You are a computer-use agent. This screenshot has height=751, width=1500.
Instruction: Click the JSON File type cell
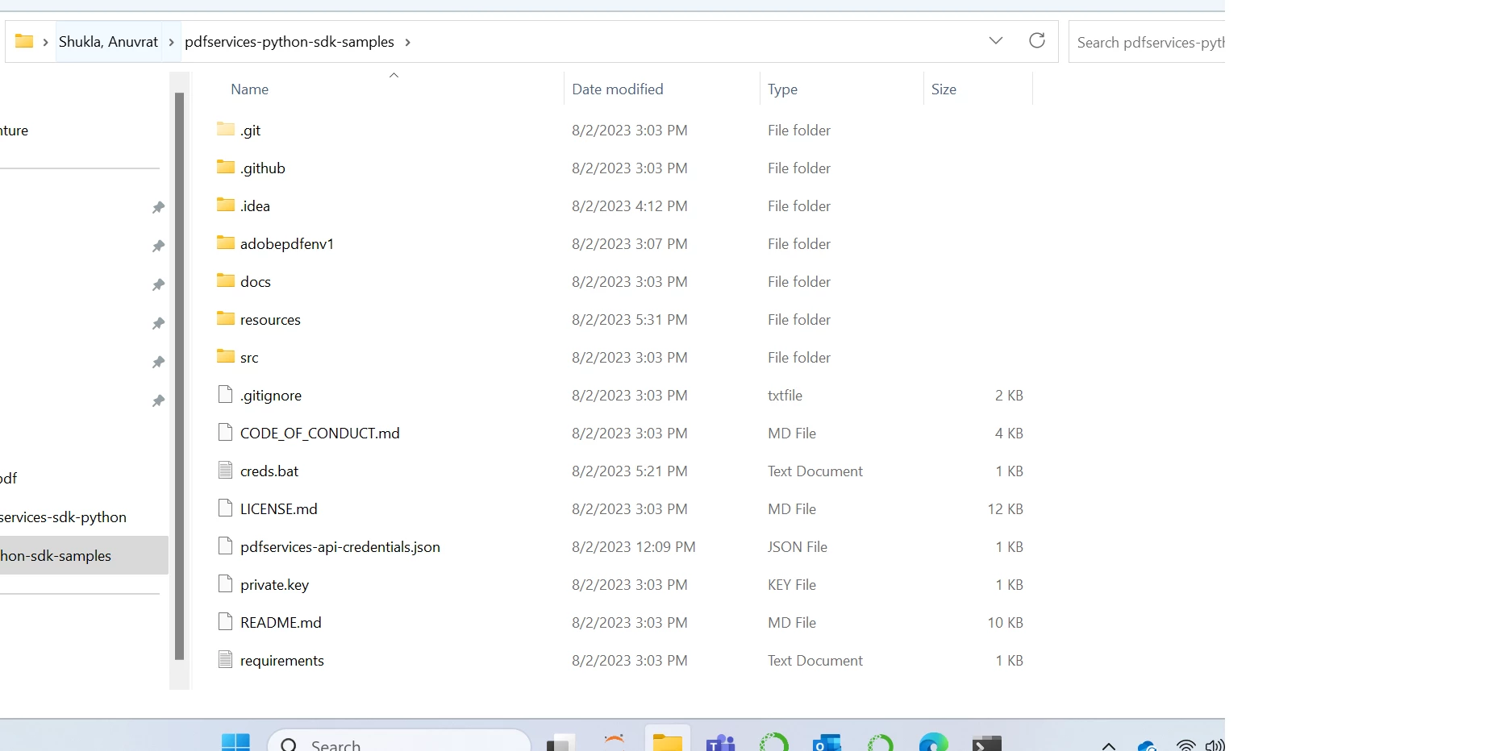point(798,546)
